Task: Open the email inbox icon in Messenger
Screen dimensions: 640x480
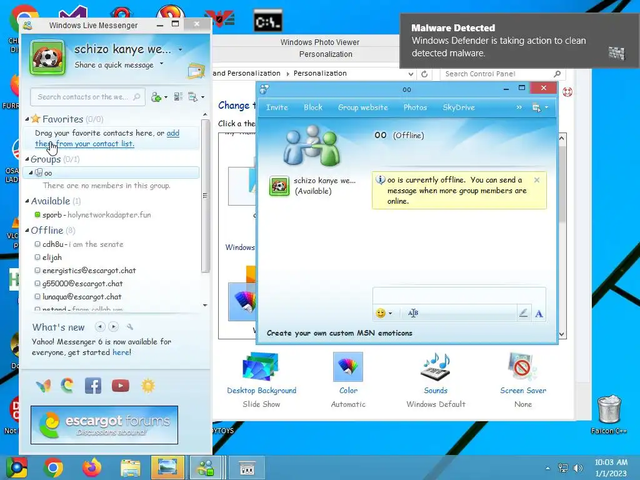Action: (x=196, y=71)
